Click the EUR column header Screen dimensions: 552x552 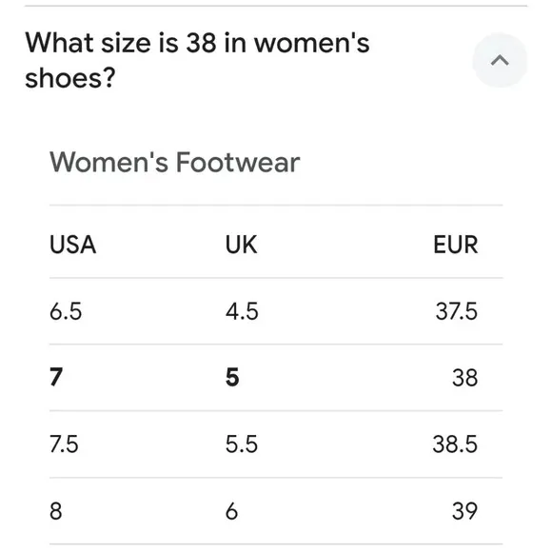click(456, 245)
